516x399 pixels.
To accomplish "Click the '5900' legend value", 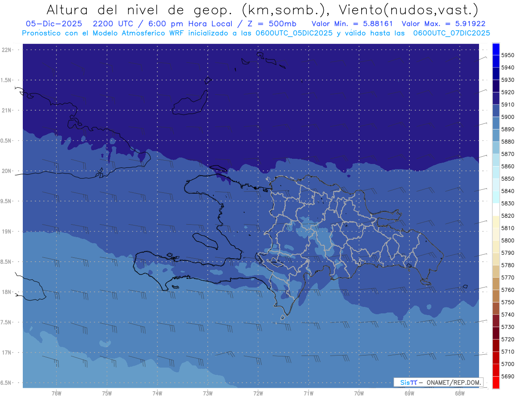I will point(508,117).
